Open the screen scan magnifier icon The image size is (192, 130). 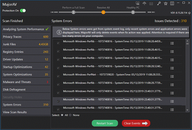point(138,3)
